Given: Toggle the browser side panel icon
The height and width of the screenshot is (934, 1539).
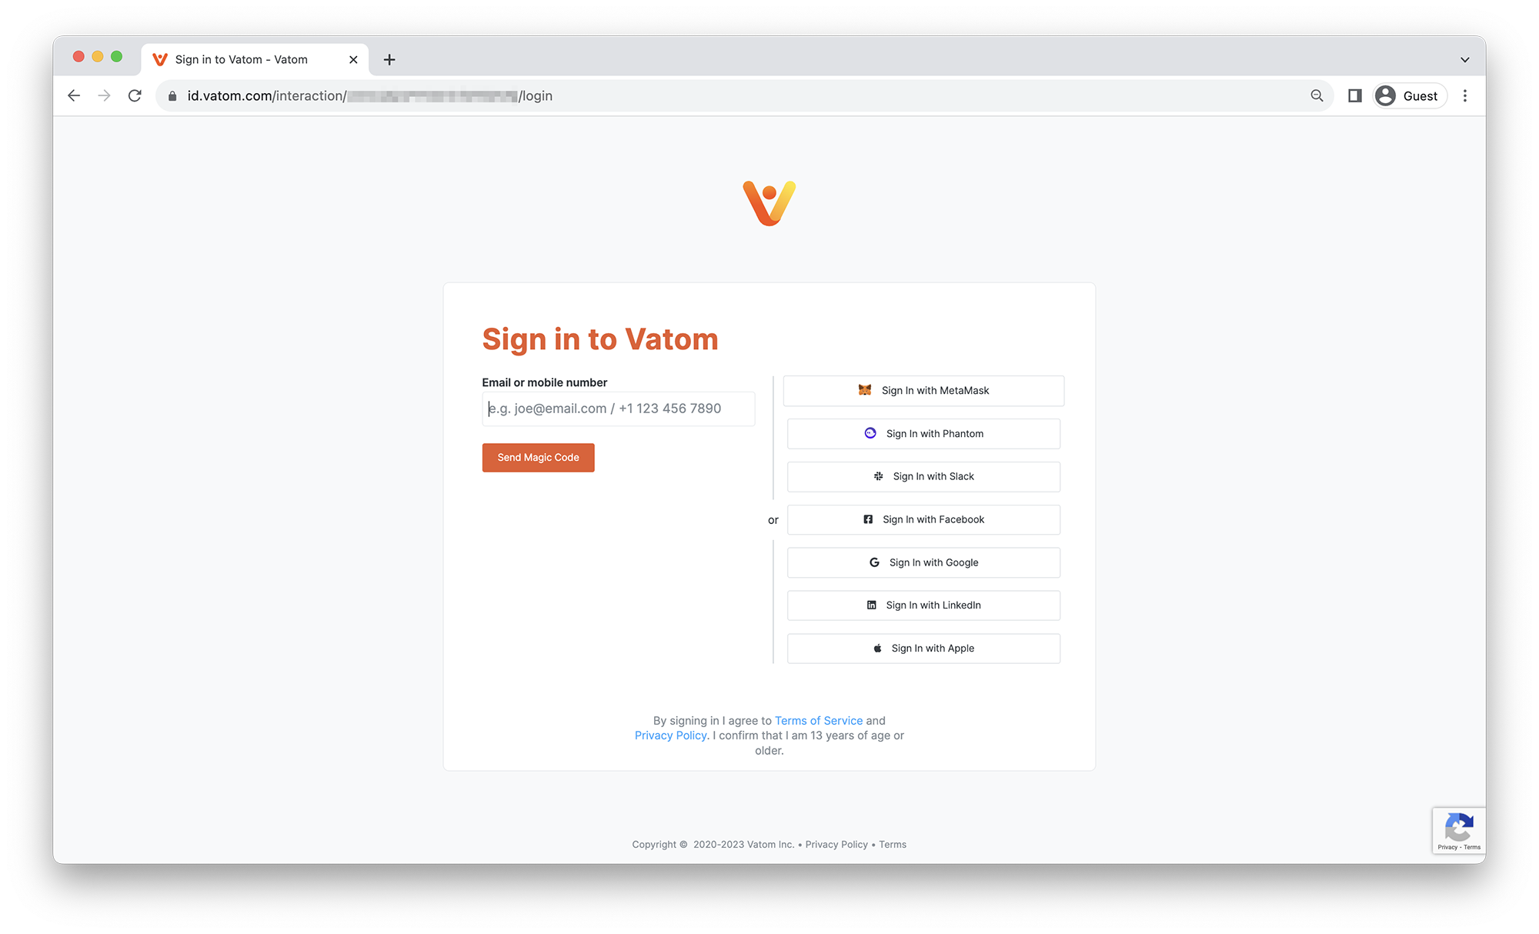Looking at the screenshot, I should [1354, 95].
